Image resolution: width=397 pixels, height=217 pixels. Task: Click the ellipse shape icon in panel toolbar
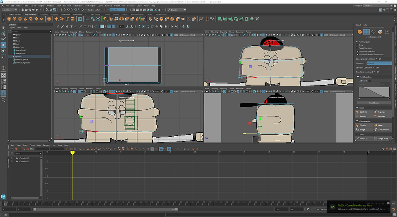85,26
